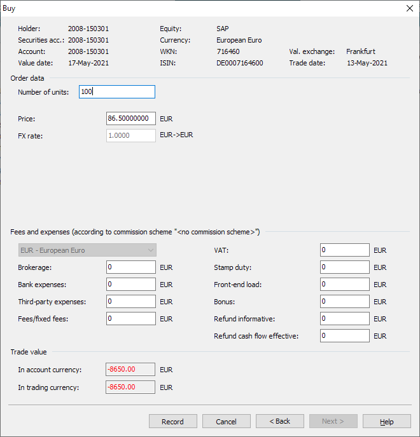Cancel the buy order
This screenshot has height=437, width=420.
[226, 421]
